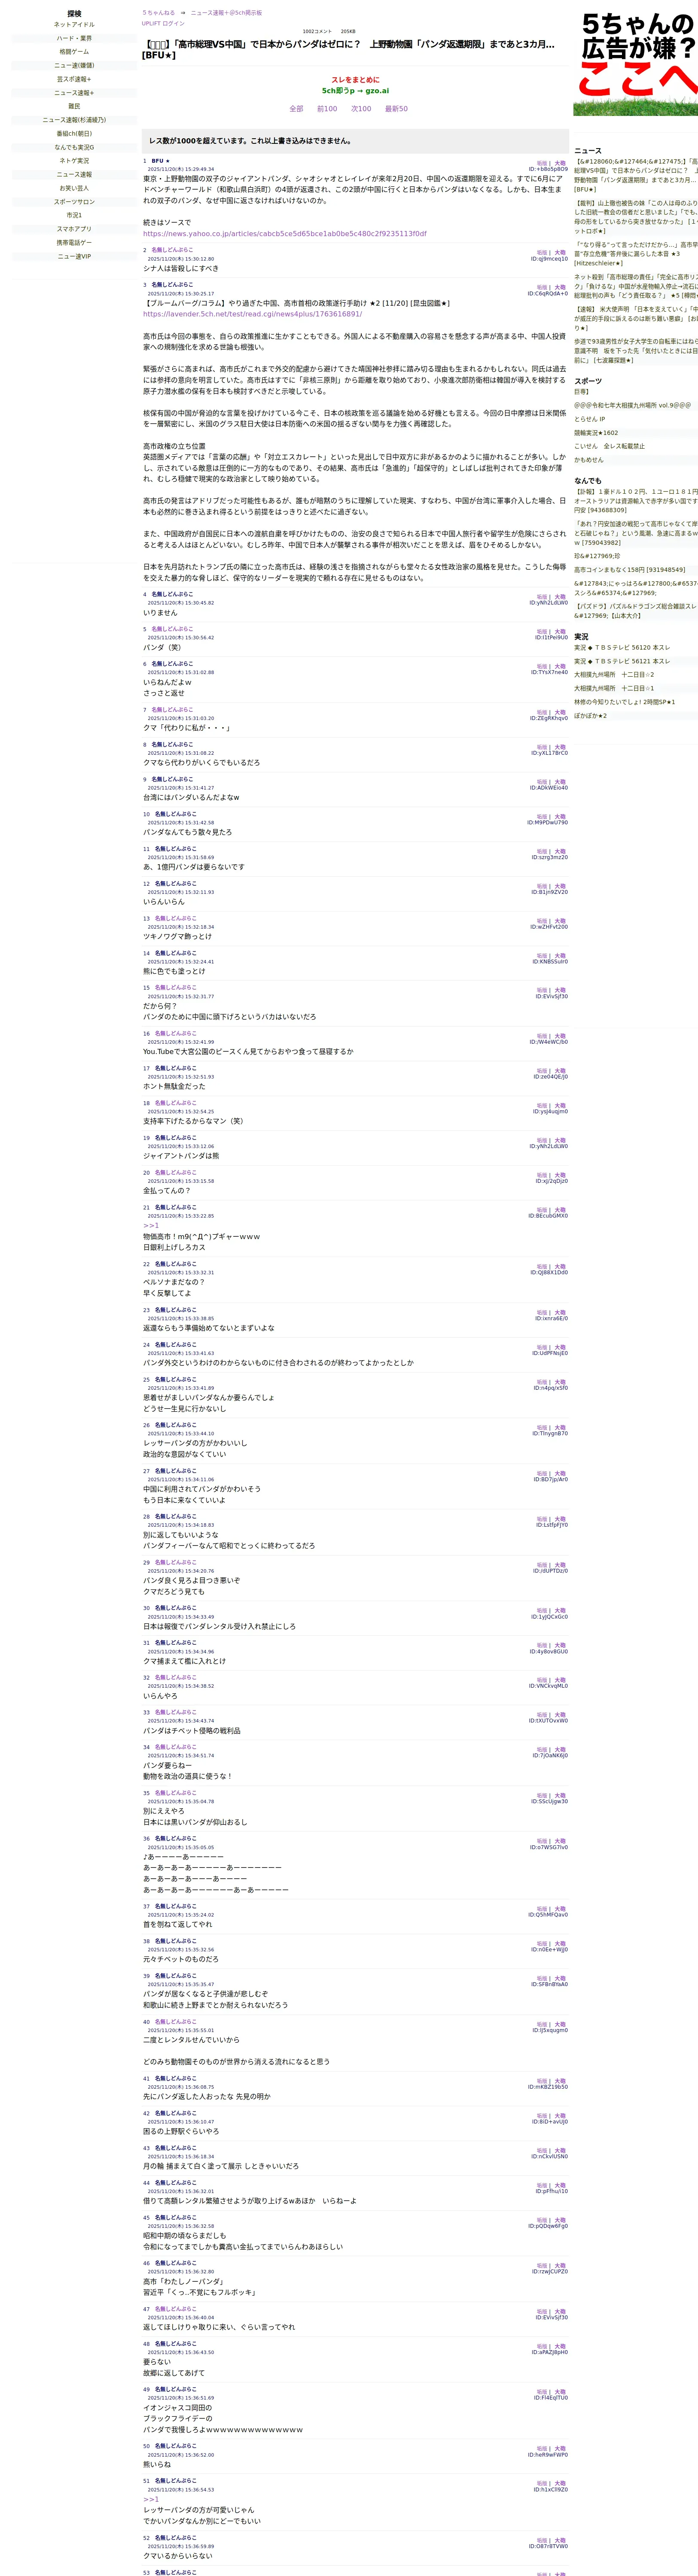Open the ネトゲ実況 board
This screenshot has height=2576, width=698.
tap(74, 161)
